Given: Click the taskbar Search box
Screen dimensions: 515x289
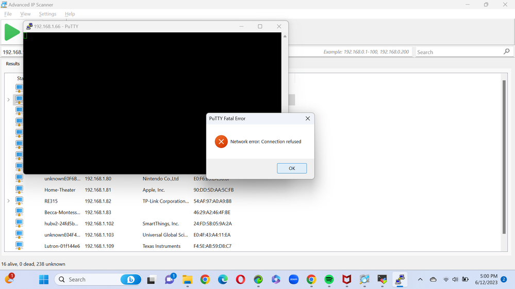Looking at the screenshot, I should 98,280.
